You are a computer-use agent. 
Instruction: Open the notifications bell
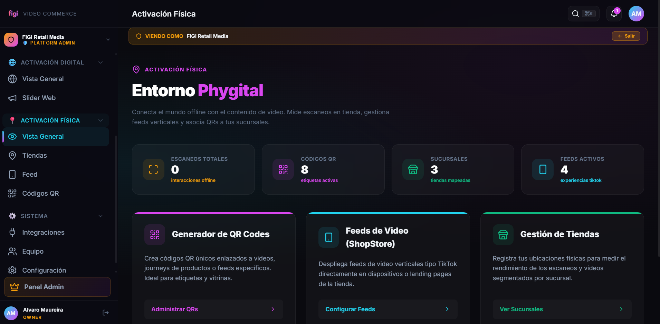point(614,14)
